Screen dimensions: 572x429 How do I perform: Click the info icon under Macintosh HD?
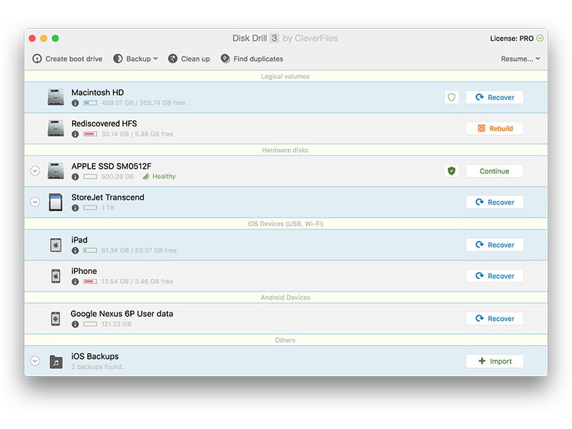[x=75, y=103]
